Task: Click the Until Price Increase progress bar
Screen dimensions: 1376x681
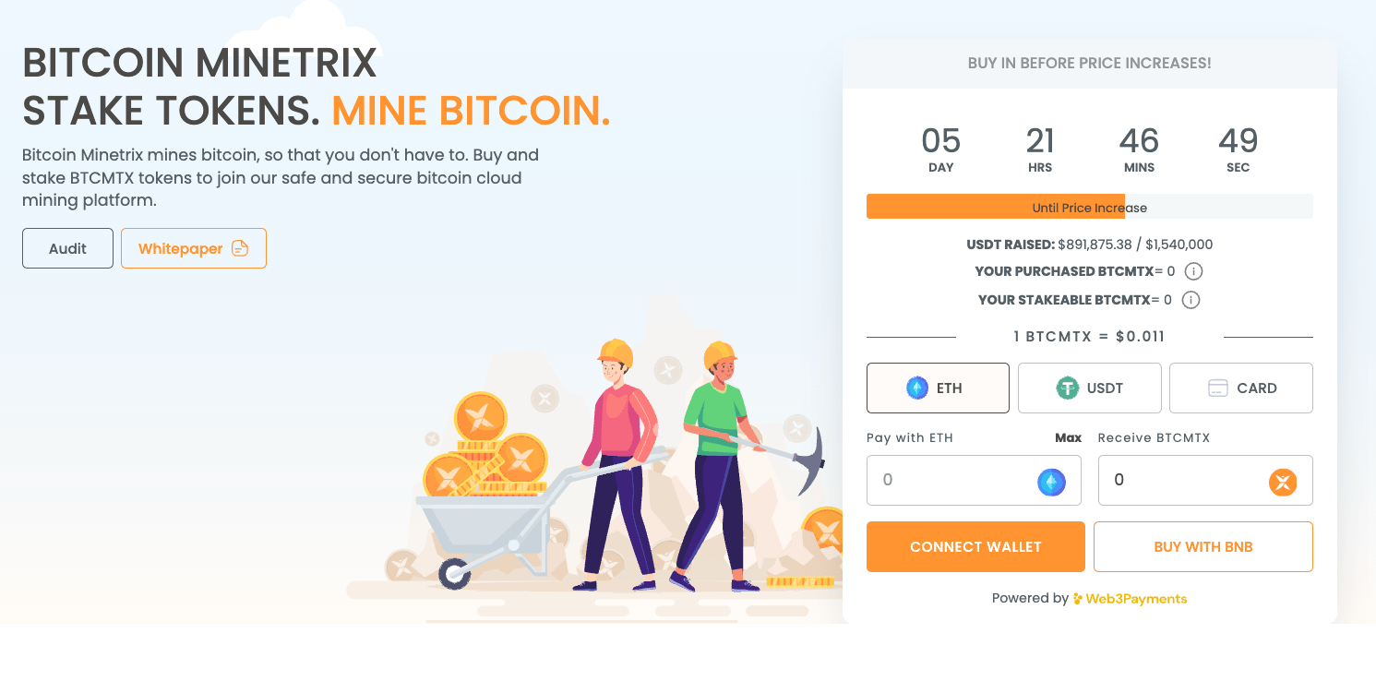Action: [1090, 207]
